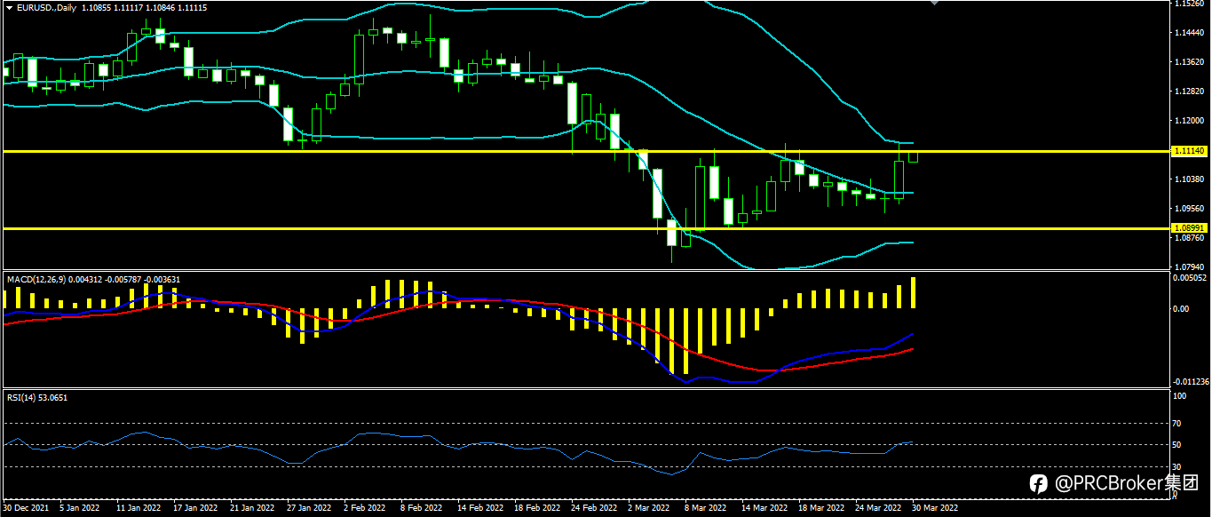Image resolution: width=1212 pixels, height=517 pixels.
Task: Click price scale value 1.12000
Action: click(1189, 121)
